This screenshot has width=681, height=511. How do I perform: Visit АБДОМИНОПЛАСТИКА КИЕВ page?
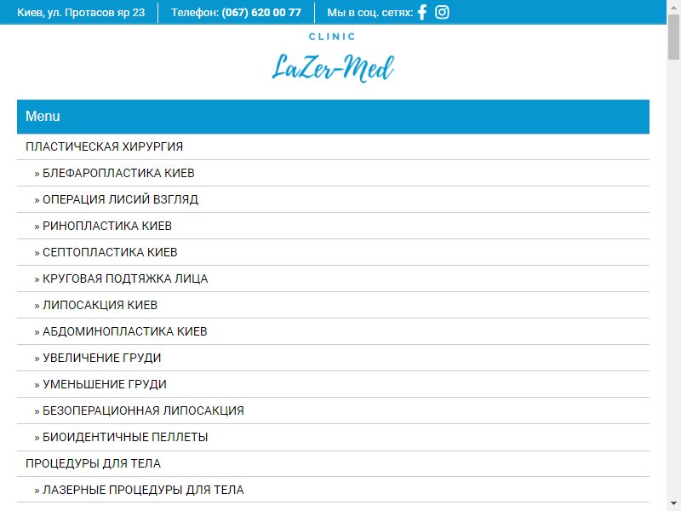coord(333,331)
